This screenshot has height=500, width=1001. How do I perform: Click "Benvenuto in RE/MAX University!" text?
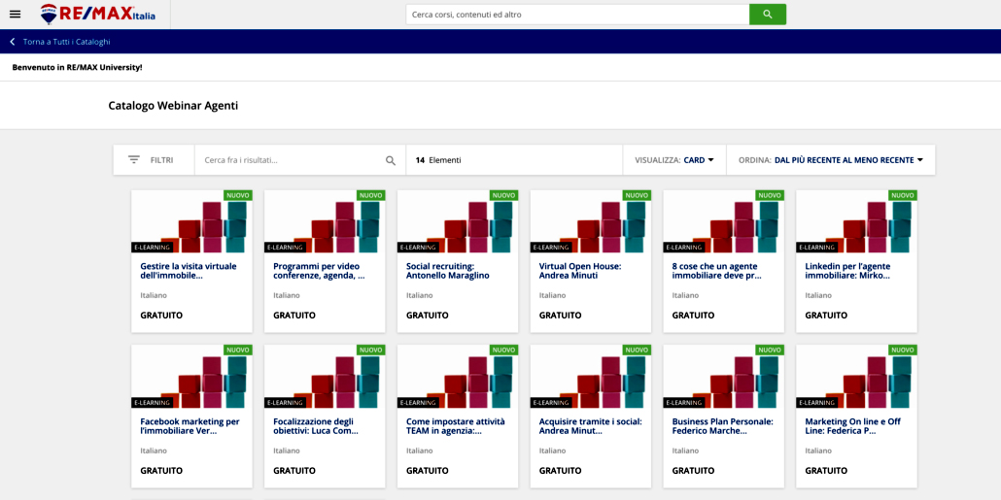click(x=77, y=67)
